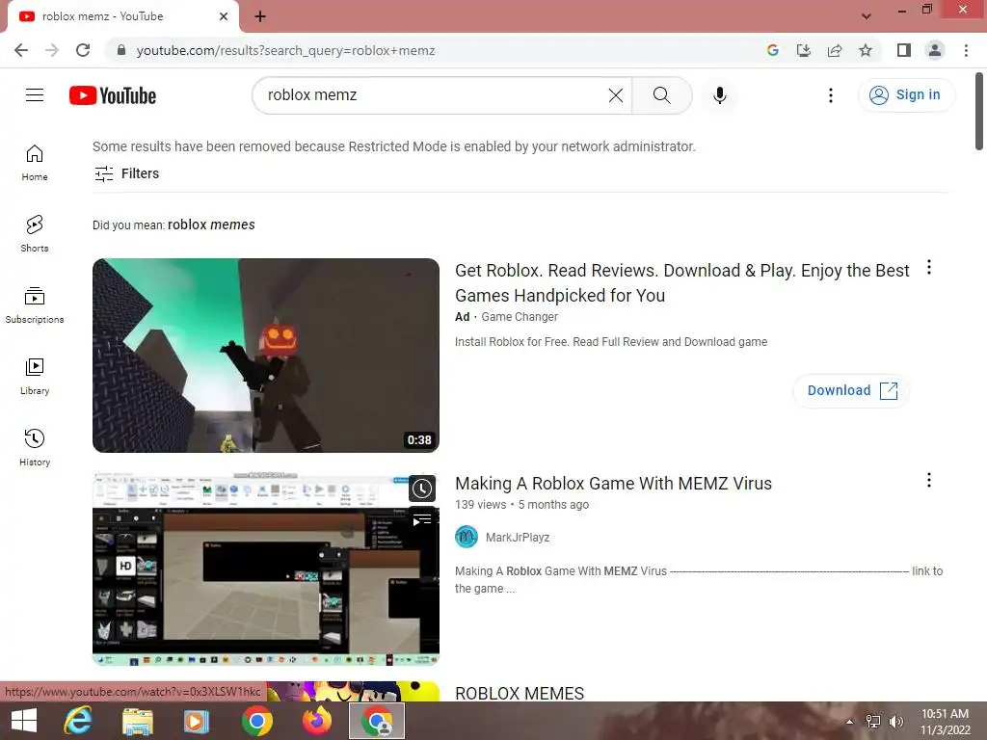Open the YouTube guide hamburger menu
Screen dimensions: 987x740
[35, 95]
